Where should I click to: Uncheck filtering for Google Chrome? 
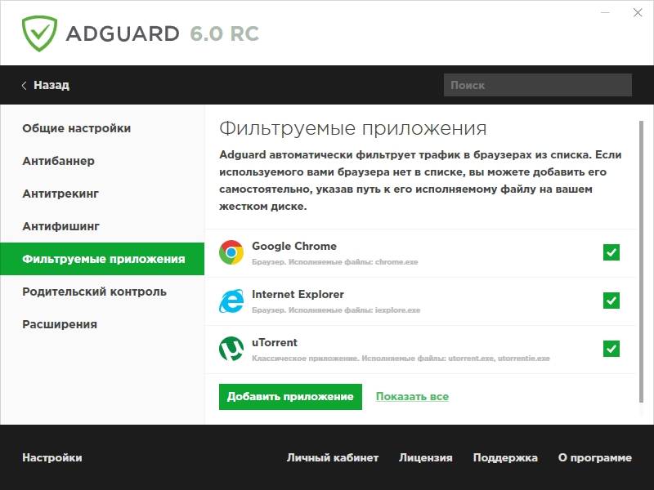[611, 252]
